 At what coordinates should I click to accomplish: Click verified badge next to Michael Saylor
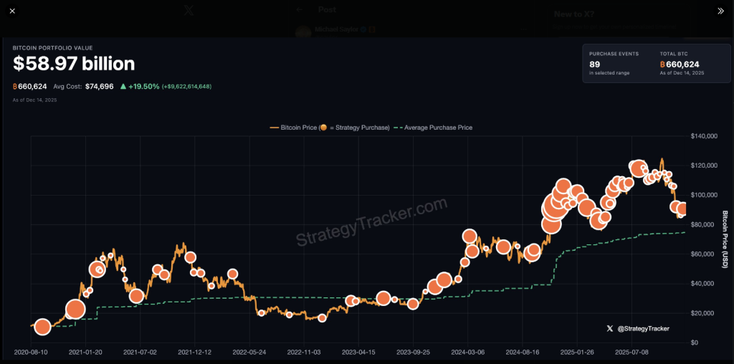(x=363, y=30)
